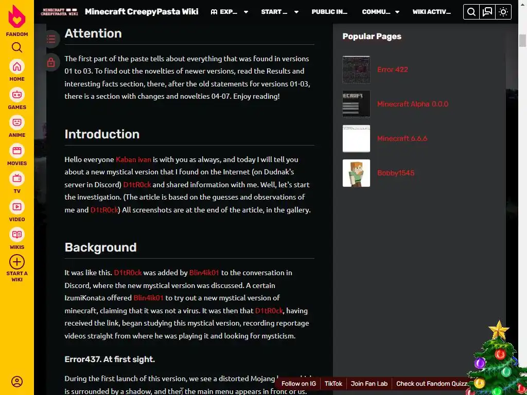Screen dimensions: 527x395
Task: Click the TikTok footer button
Action: pyautogui.click(x=333, y=384)
